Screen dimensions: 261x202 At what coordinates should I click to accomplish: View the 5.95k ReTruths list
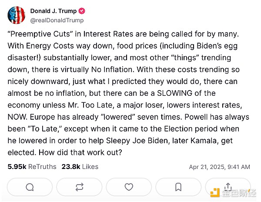tap(27, 166)
